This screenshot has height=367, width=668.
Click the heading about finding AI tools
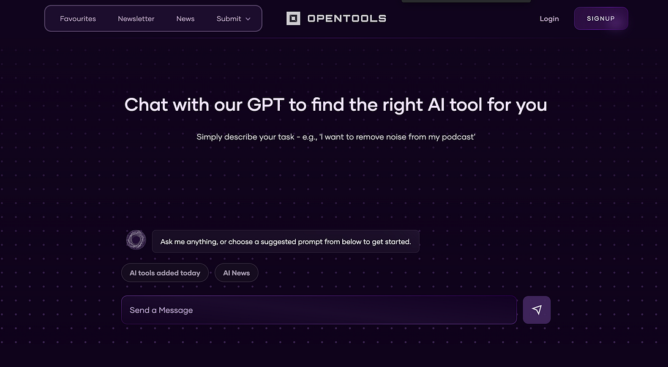click(335, 105)
